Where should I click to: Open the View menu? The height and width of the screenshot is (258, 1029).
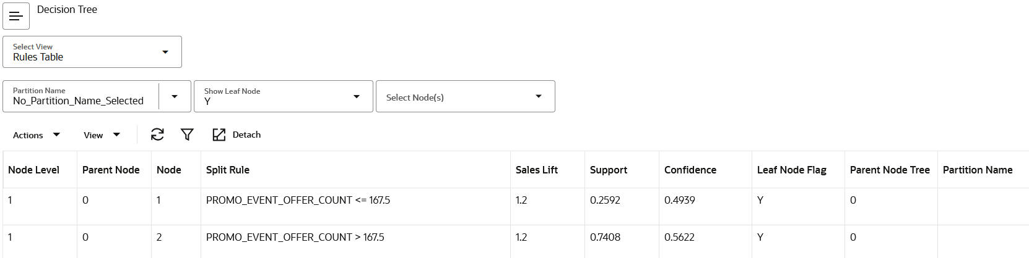click(x=102, y=135)
